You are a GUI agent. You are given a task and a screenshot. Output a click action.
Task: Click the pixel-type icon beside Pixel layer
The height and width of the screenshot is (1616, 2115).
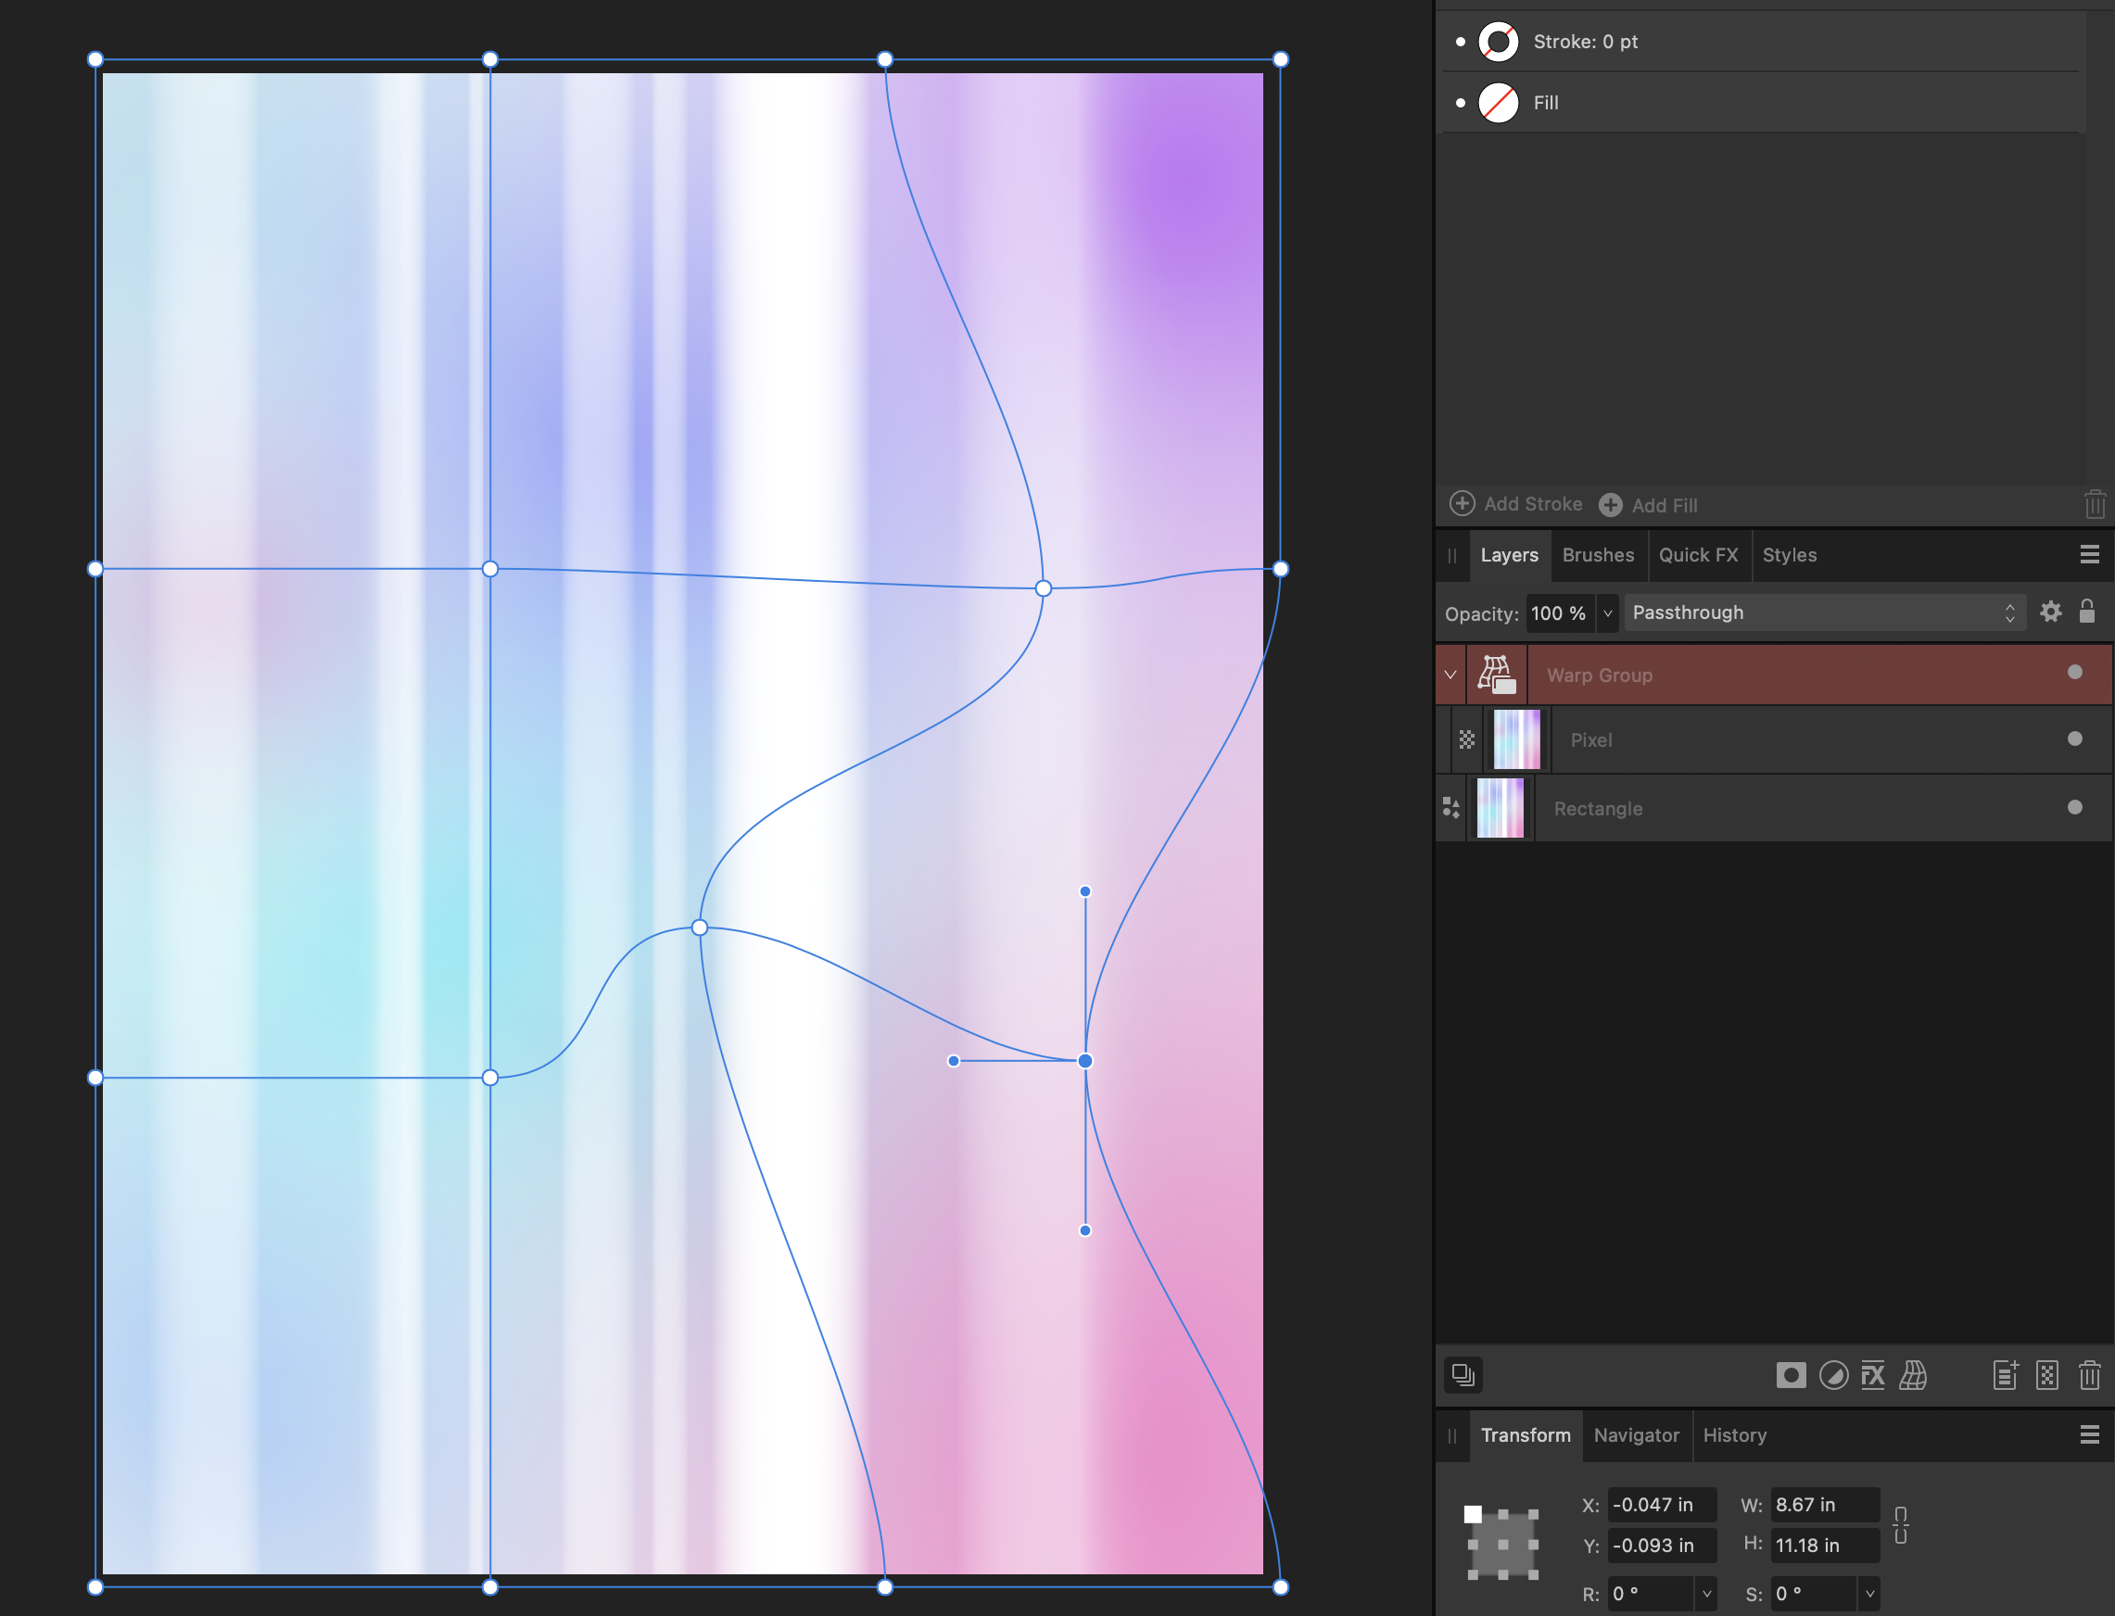pos(1466,739)
